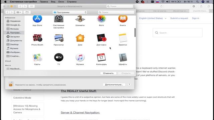Choose the Шрифты app icon
This screenshot has width=214, height=120.
(x=123, y=57)
